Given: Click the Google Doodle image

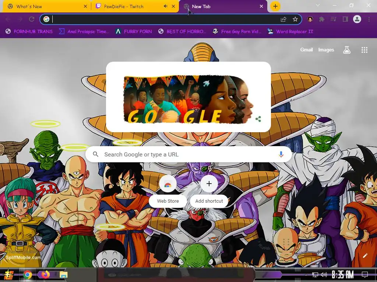Looking at the screenshot, I should (x=188, y=99).
